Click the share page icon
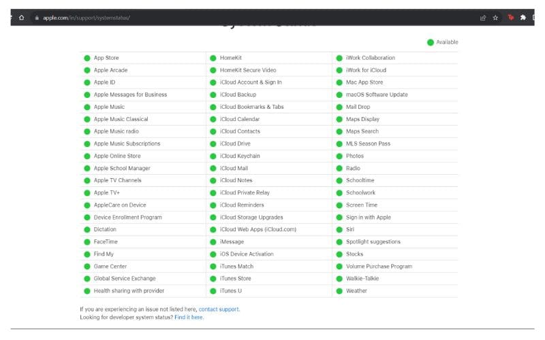The height and width of the screenshot is (340, 545). (x=483, y=18)
